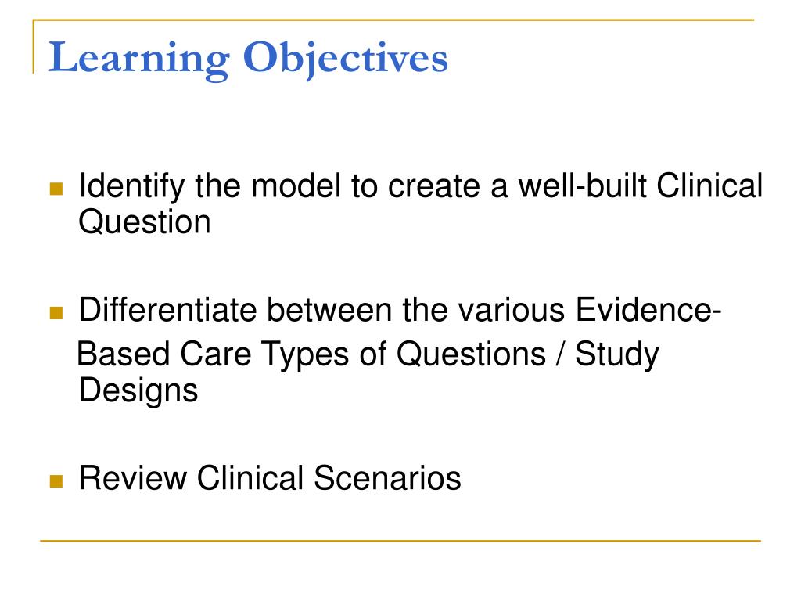The width and height of the screenshot is (801, 601).
Task: Click the word 'Study' after the slash
Action: 617,354
